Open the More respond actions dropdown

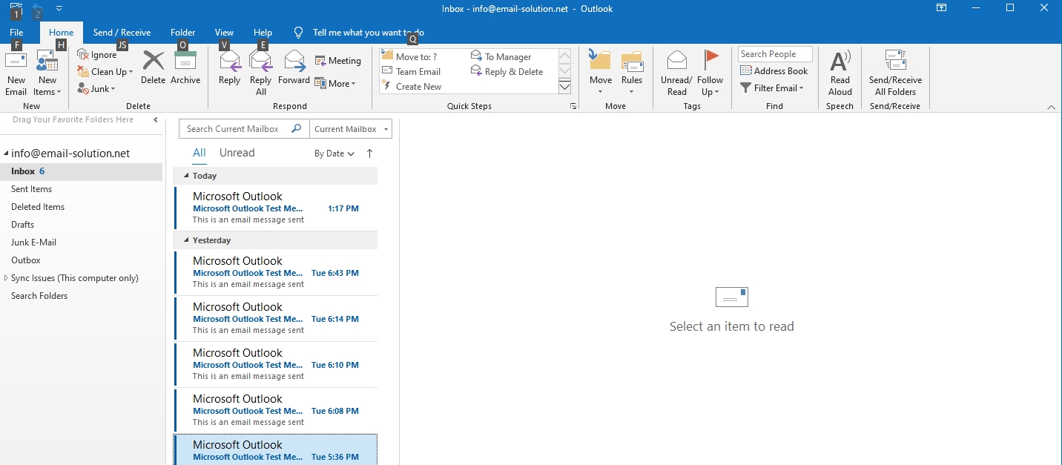[335, 83]
